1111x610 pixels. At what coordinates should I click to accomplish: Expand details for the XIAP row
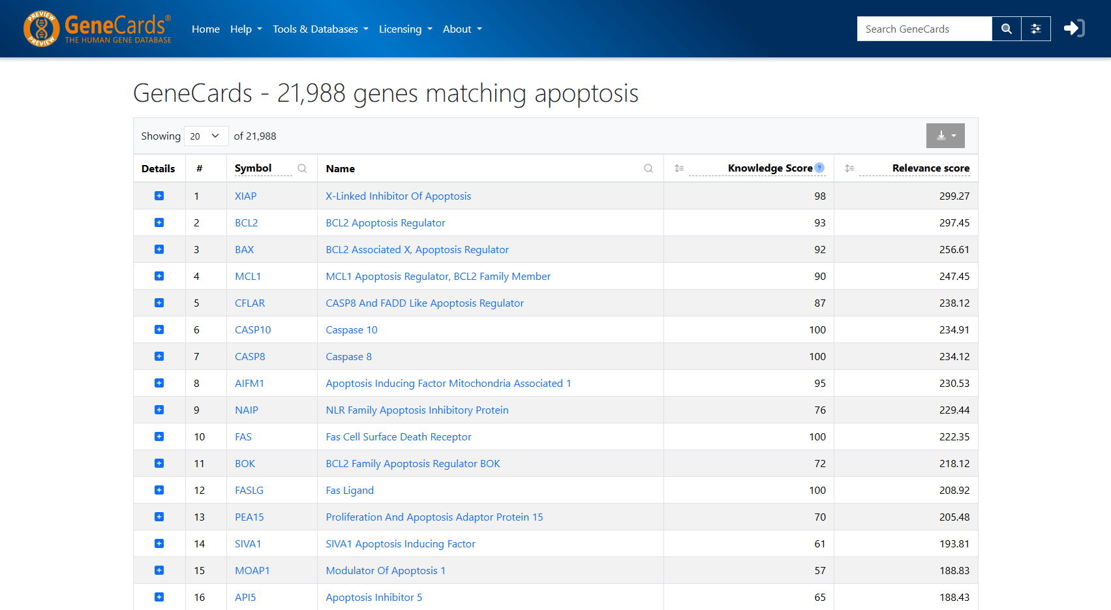pos(159,195)
